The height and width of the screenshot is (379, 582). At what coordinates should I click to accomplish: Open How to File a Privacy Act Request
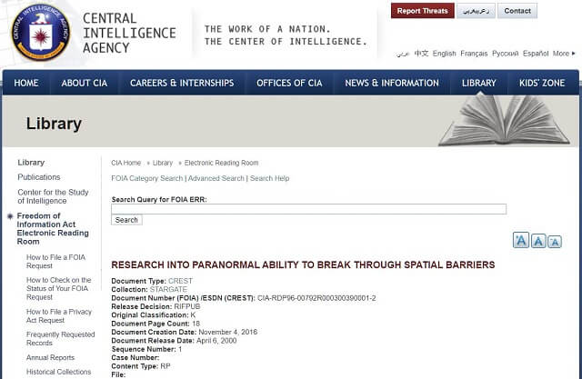pyautogui.click(x=58, y=316)
